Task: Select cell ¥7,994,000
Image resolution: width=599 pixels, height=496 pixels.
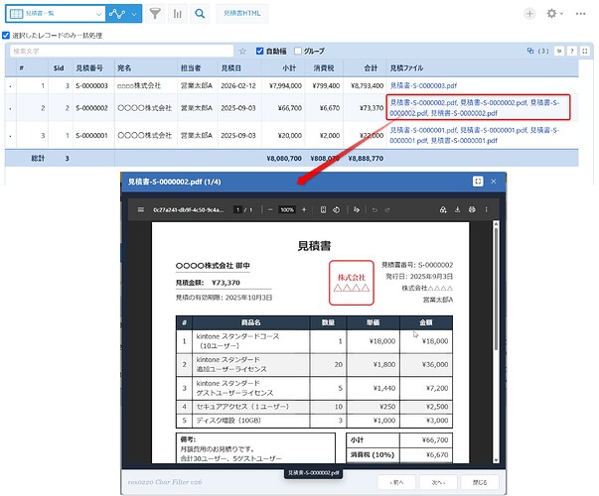Action: point(285,86)
